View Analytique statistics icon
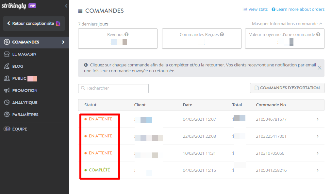Viewport: 332px width, 194px height. [x=7, y=102]
